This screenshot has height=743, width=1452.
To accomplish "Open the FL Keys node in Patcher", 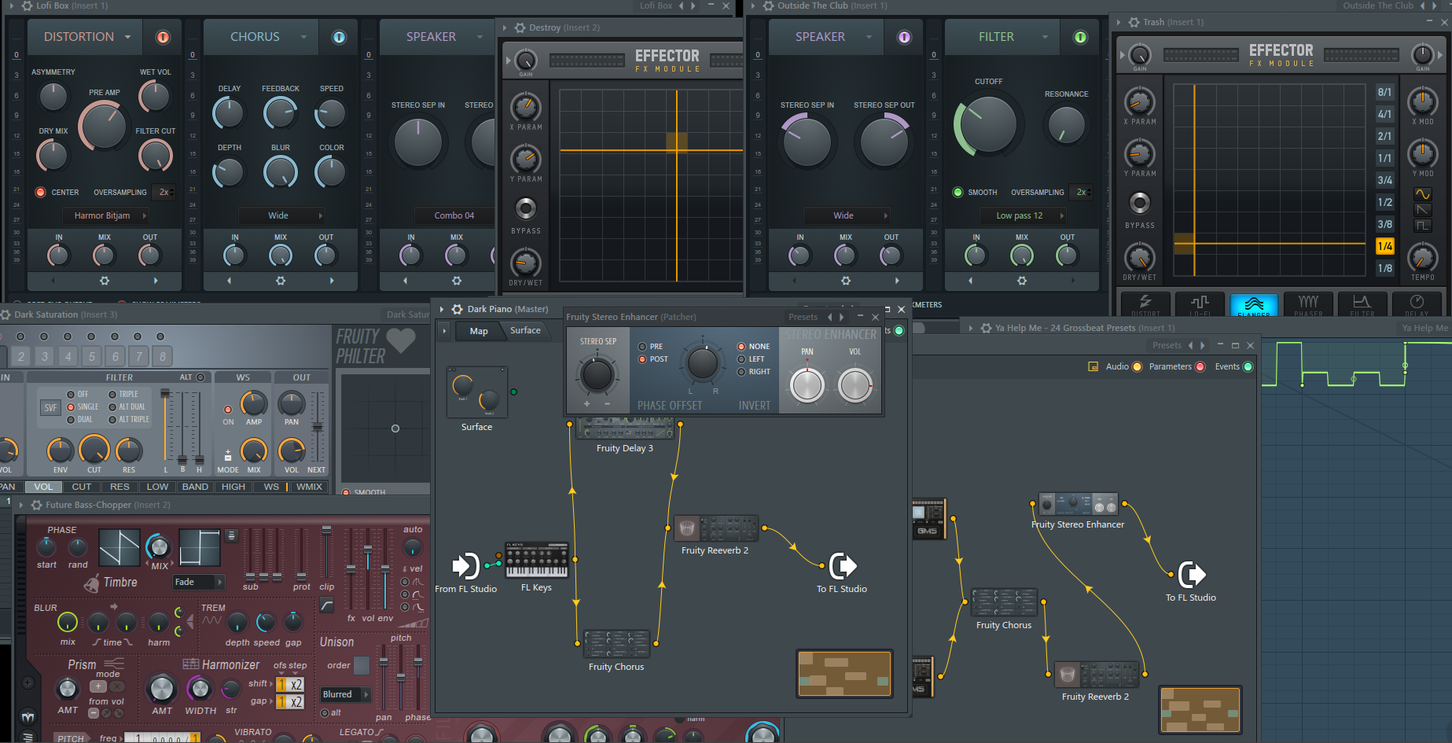I will pos(536,561).
